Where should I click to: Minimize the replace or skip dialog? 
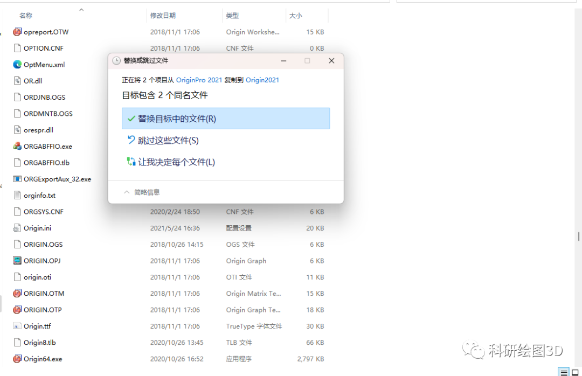pos(283,60)
